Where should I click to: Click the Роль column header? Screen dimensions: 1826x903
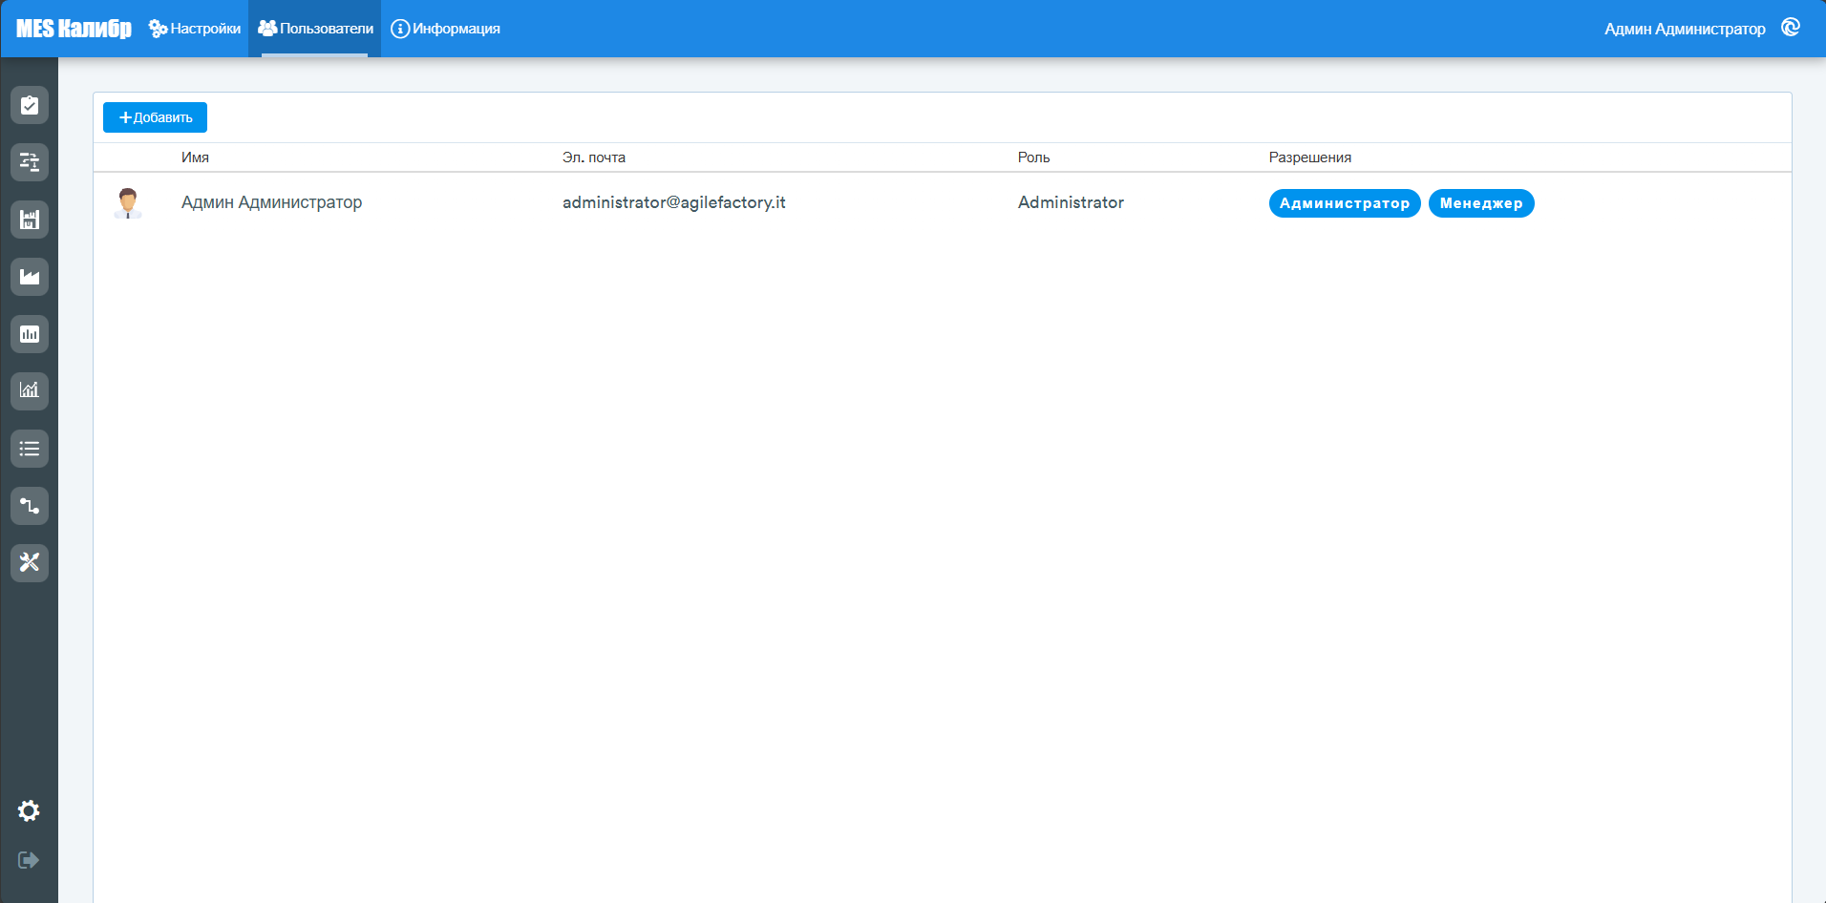point(1033,157)
